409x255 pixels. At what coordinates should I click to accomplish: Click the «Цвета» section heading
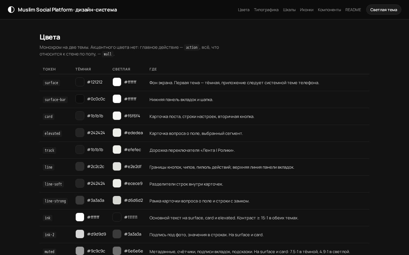pyautogui.click(x=50, y=37)
